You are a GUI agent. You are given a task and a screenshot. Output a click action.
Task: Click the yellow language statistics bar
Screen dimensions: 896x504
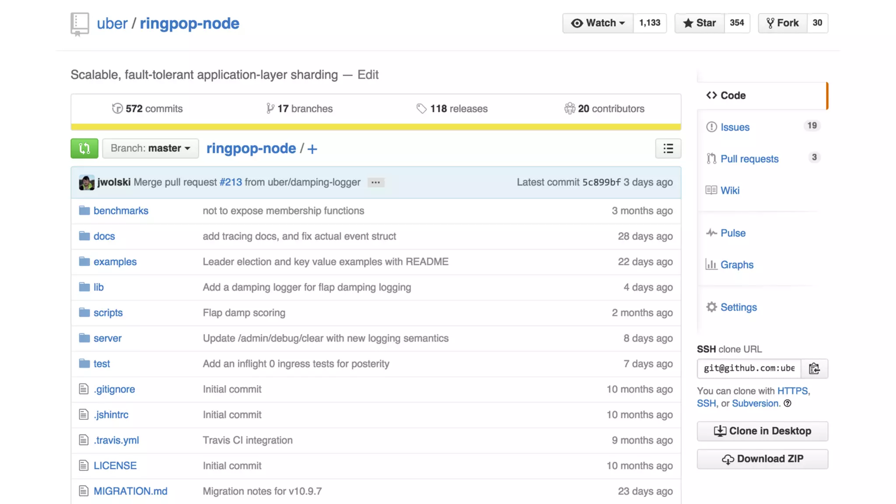pos(375,127)
